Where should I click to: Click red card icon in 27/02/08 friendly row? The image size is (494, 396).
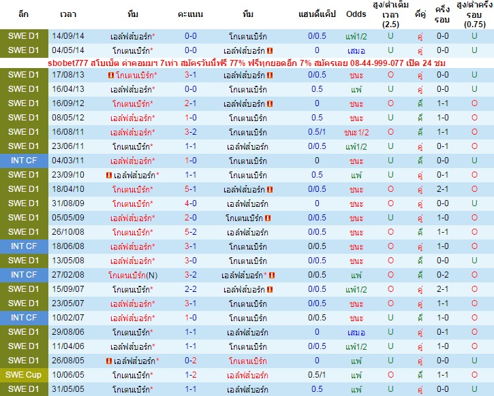click(272, 275)
